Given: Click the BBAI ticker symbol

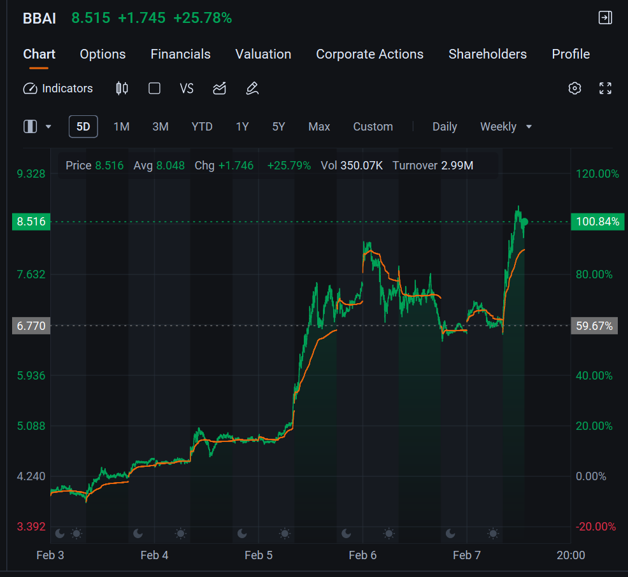Looking at the screenshot, I should (x=39, y=18).
